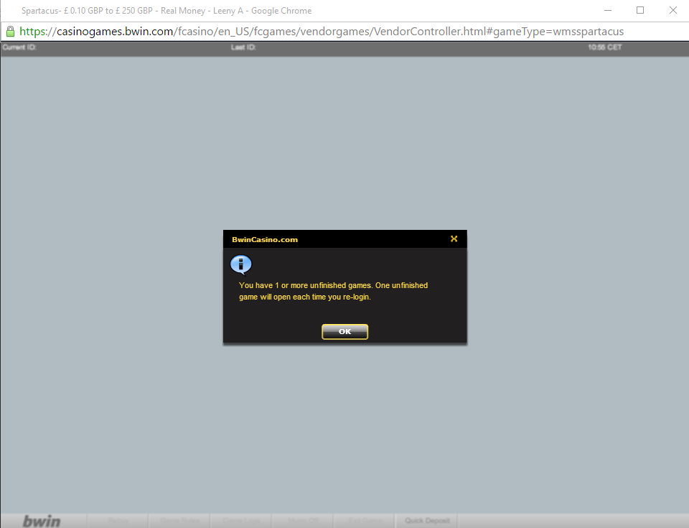
Task: Click the bwin logo at bottom left
Action: pyautogui.click(x=42, y=521)
